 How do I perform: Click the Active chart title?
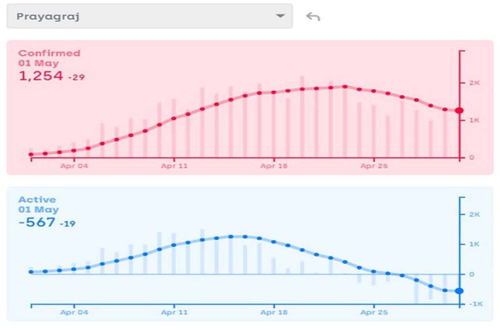(x=37, y=200)
